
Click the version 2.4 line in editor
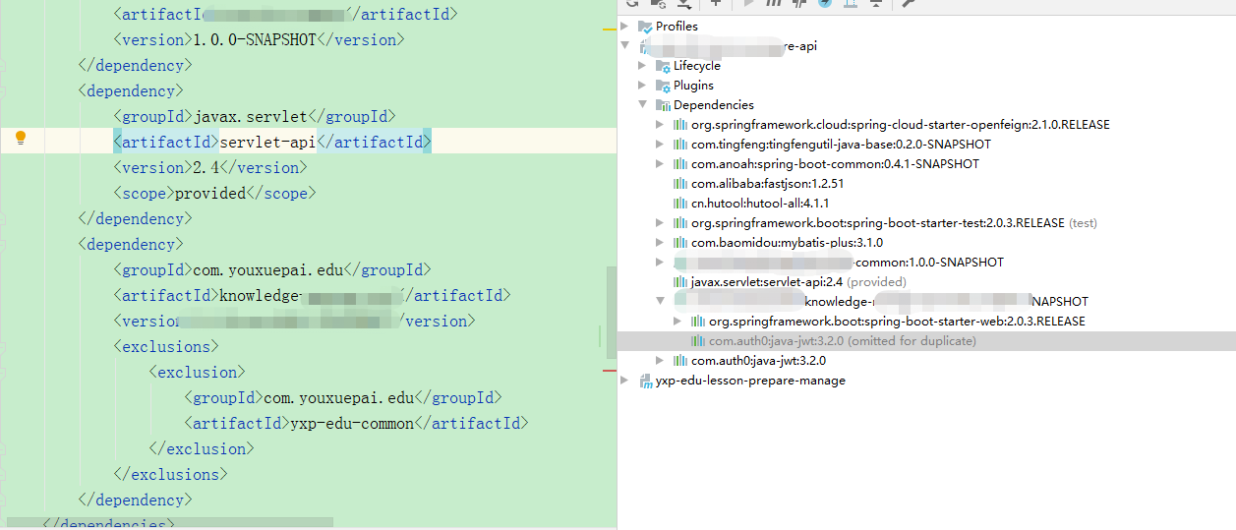pos(208,167)
